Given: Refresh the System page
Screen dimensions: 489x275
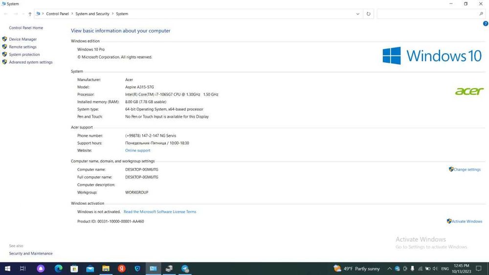Looking at the screenshot, I should click(368, 14).
